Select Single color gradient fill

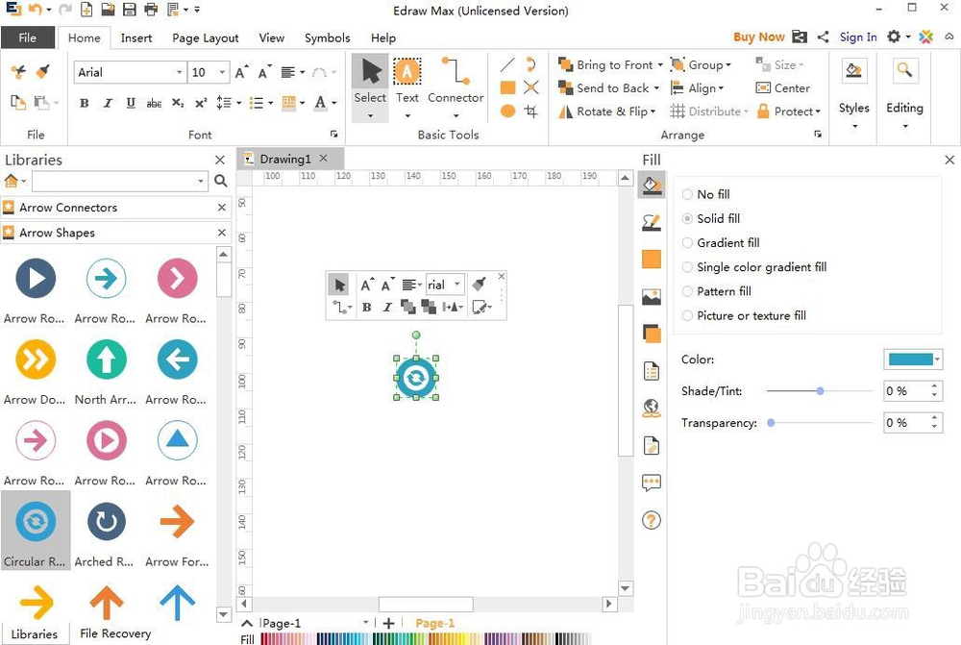click(754, 267)
